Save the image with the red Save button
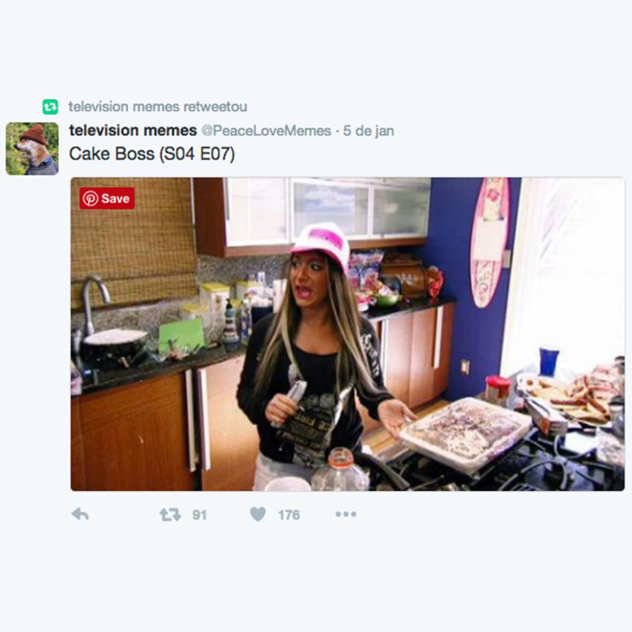The image size is (632, 632). (x=107, y=199)
